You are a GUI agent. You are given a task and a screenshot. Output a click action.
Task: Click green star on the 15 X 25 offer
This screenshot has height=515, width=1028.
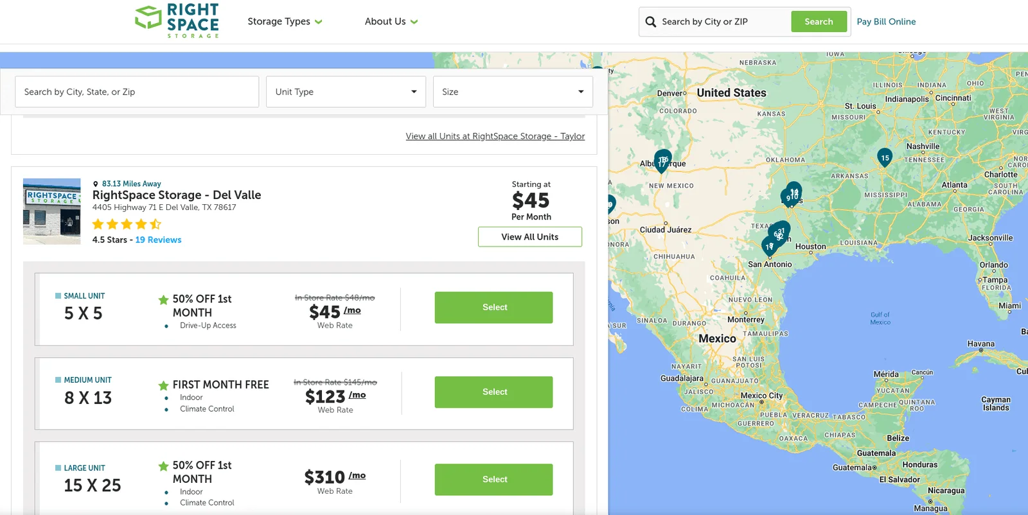163,466
